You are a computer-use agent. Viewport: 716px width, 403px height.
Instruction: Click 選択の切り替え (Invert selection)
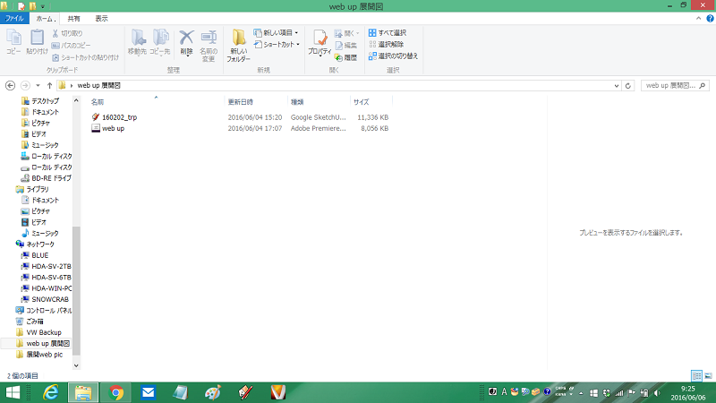(x=392, y=56)
